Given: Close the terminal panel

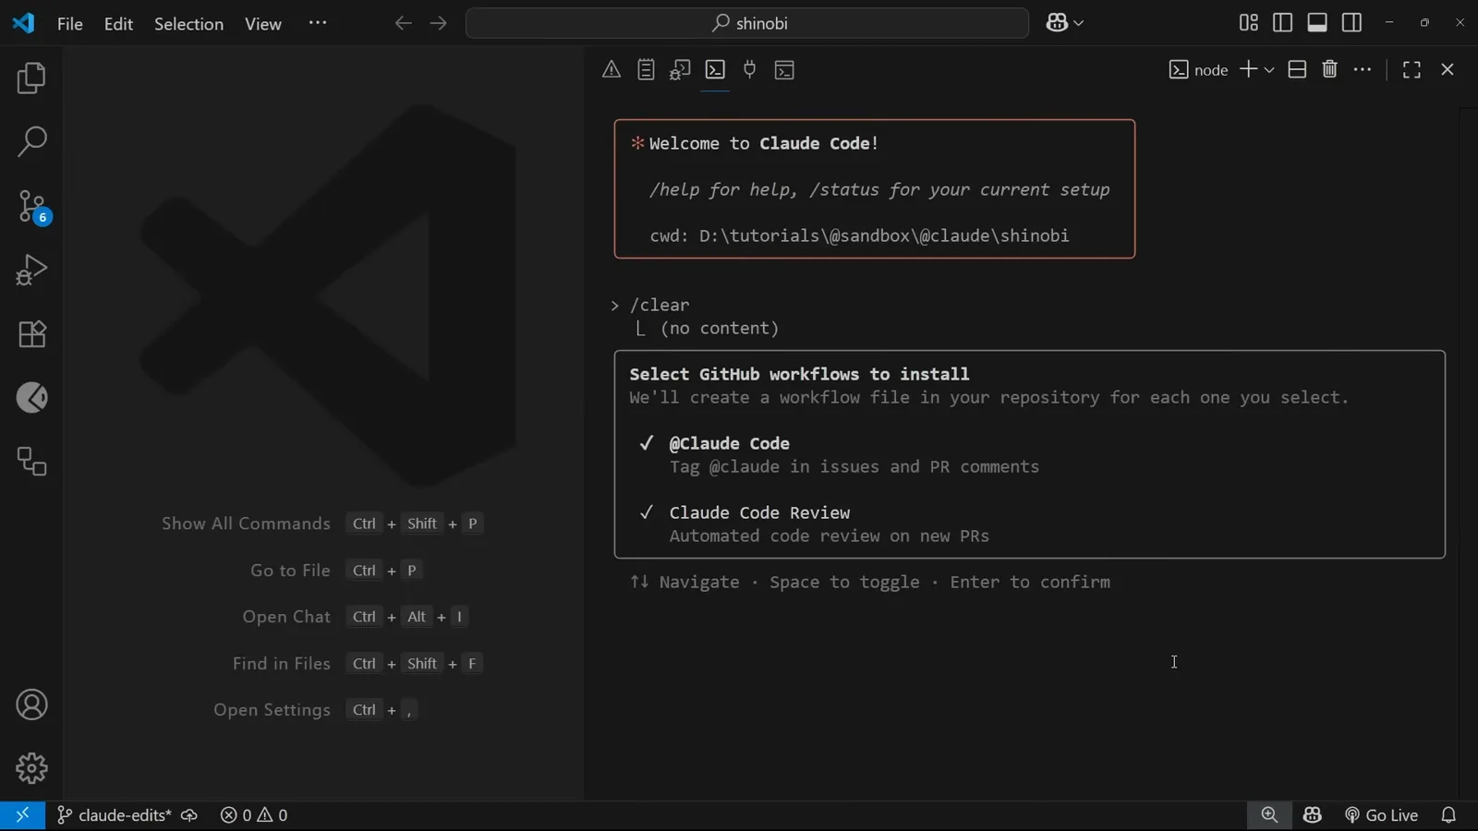Looking at the screenshot, I should click(x=1448, y=70).
